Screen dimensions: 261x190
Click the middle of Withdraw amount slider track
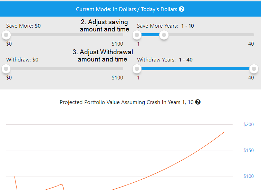(65, 69)
